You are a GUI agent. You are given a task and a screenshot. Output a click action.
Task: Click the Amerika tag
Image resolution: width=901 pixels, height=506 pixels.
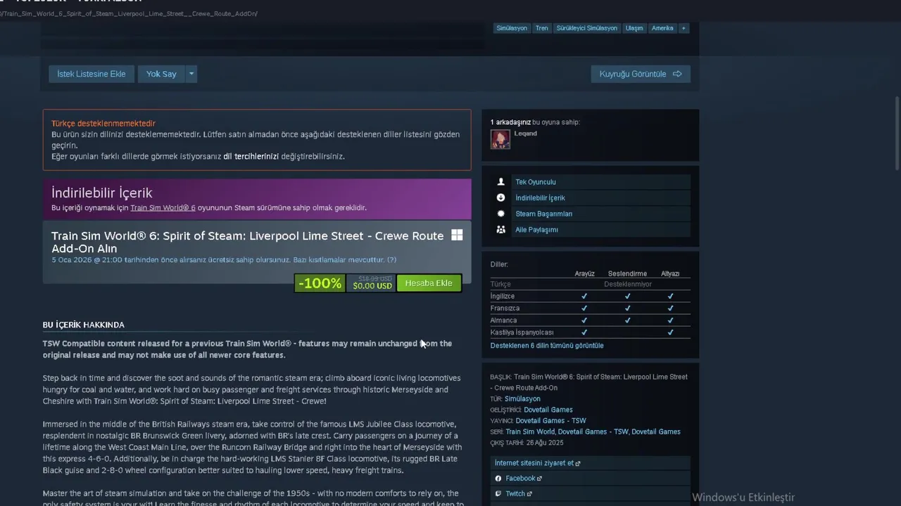(x=662, y=28)
